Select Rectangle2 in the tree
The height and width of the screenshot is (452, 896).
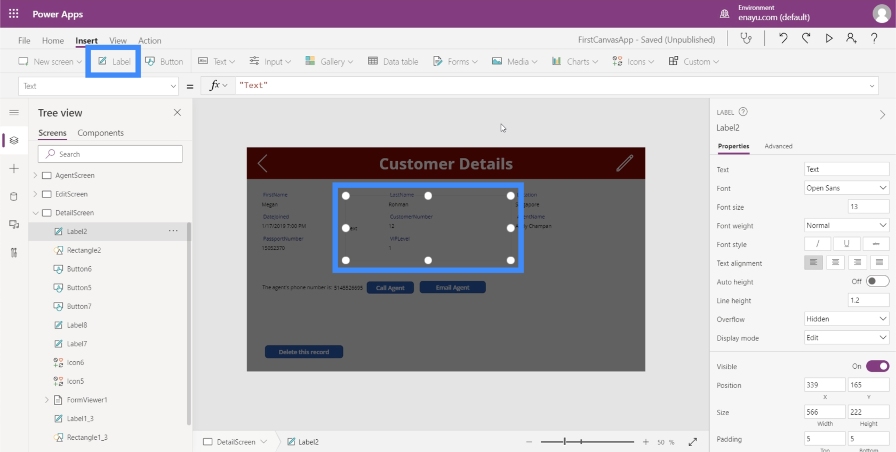point(84,250)
